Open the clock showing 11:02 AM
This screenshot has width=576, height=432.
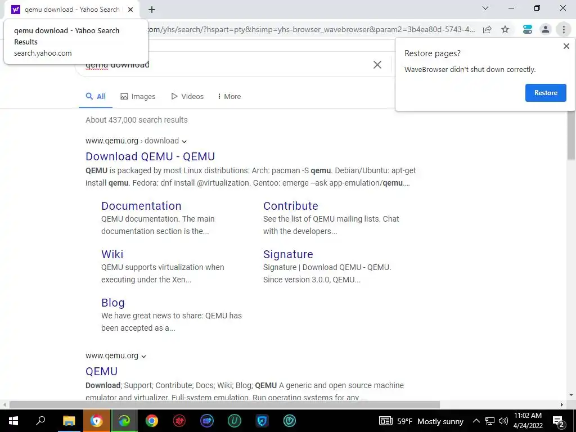coord(528,421)
